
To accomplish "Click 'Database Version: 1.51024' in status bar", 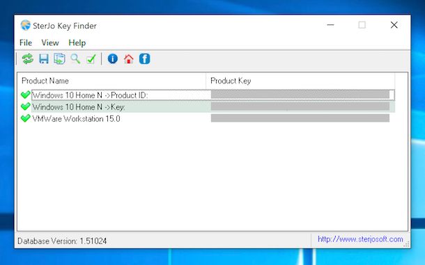I will click(x=62, y=241).
